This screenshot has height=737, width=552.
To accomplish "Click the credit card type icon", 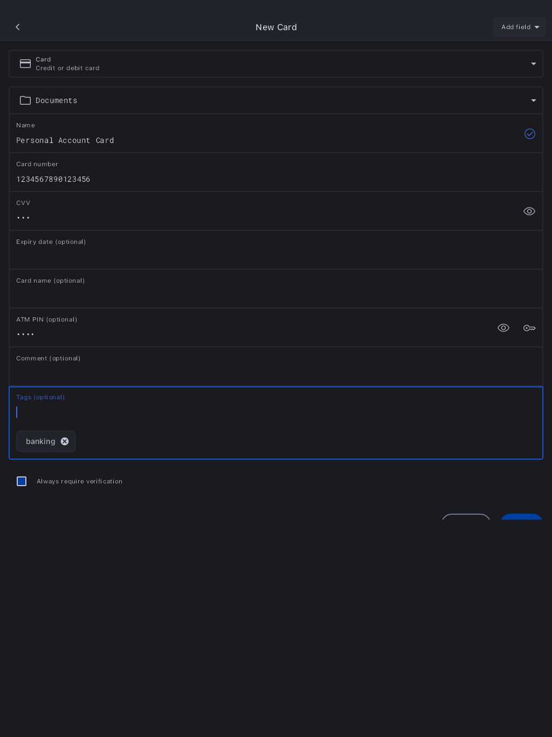I will pyautogui.click(x=25, y=64).
